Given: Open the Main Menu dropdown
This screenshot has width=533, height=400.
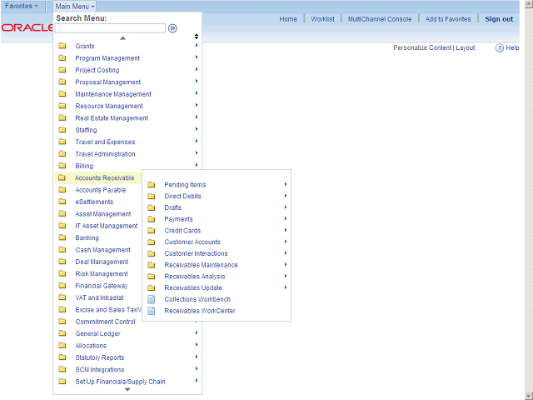Looking at the screenshot, I should (75, 6).
